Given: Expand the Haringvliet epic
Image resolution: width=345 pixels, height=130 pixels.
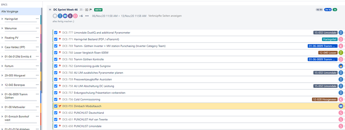Looking at the screenshot, I should (x=2, y=19).
